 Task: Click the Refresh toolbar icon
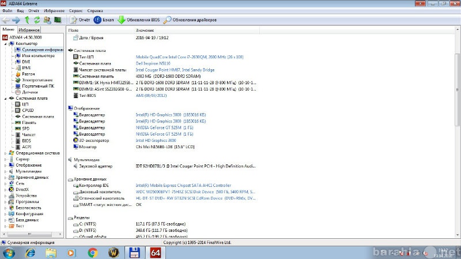pos(37,20)
